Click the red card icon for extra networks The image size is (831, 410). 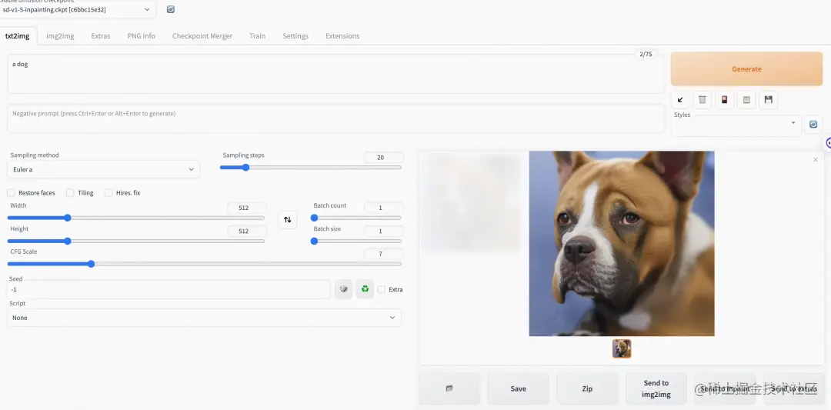(725, 99)
